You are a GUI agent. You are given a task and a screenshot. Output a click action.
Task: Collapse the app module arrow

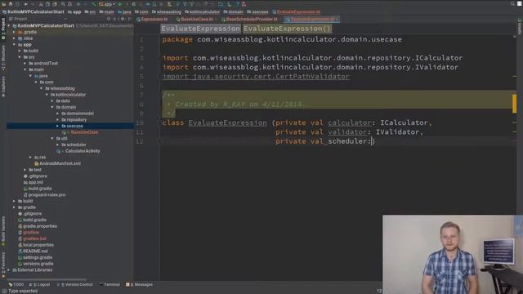(x=15, y=45)
